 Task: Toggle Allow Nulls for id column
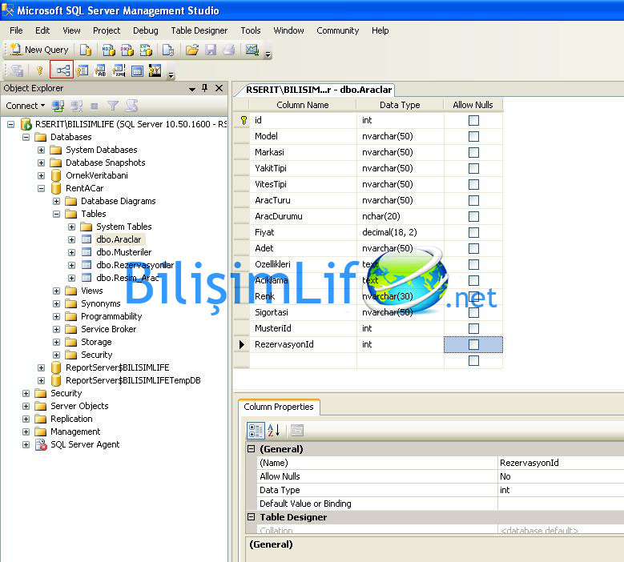[473, 120]
